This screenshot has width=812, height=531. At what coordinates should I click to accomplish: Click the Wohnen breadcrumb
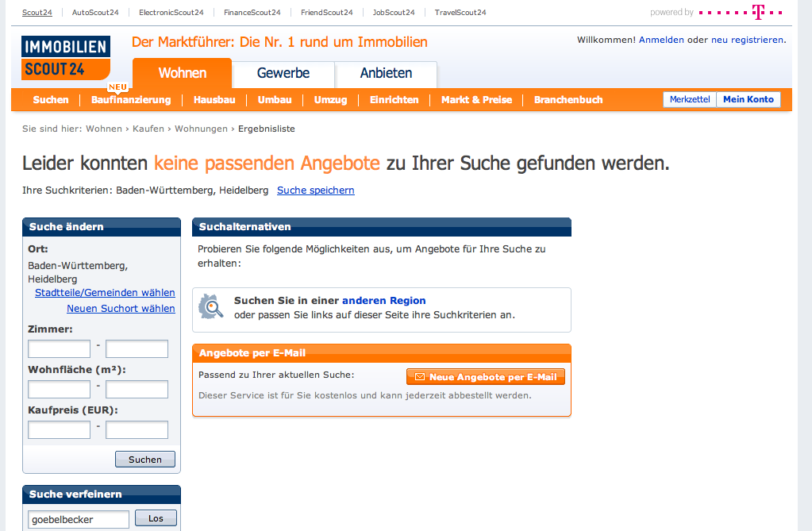tap(104, 129)
